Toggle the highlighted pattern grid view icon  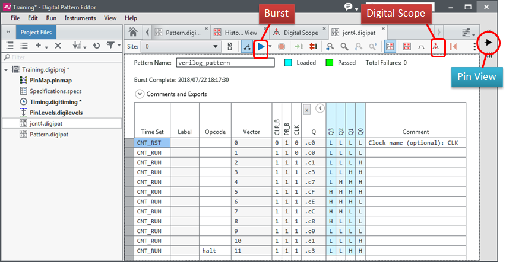click(390, 47)
